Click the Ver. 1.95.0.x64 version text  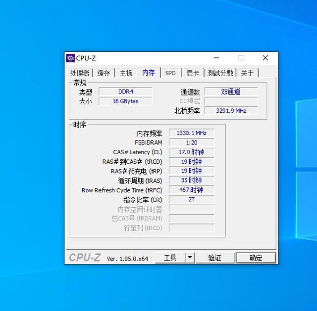coord(127,259)
